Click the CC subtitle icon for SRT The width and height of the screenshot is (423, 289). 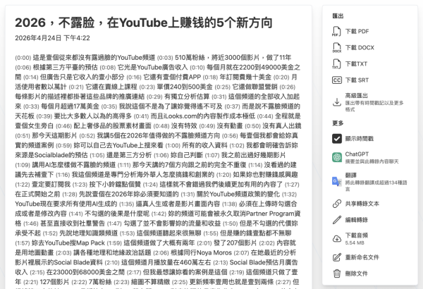click(337, 80)
